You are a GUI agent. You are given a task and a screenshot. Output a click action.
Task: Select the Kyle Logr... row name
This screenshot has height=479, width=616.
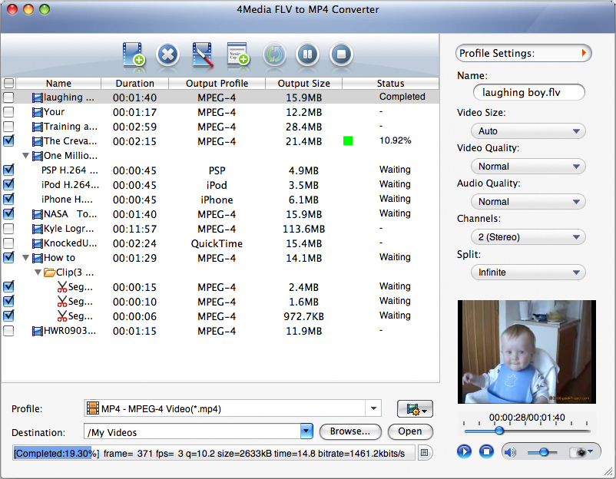point(69,229)
